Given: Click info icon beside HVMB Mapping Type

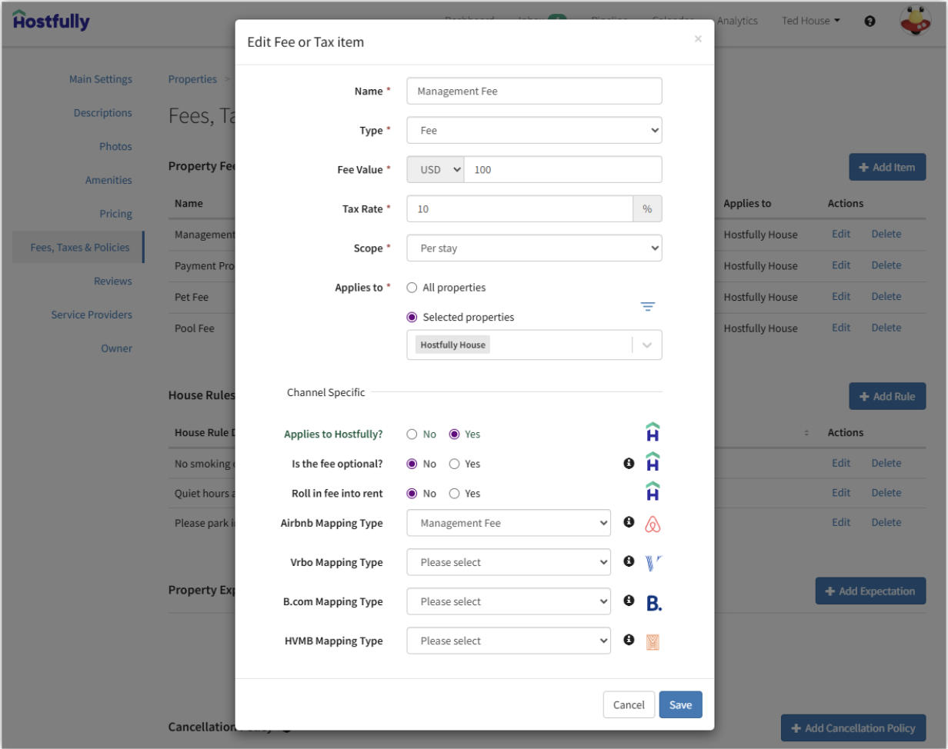Looking at the screenshot, I should [x=629, y=640].
